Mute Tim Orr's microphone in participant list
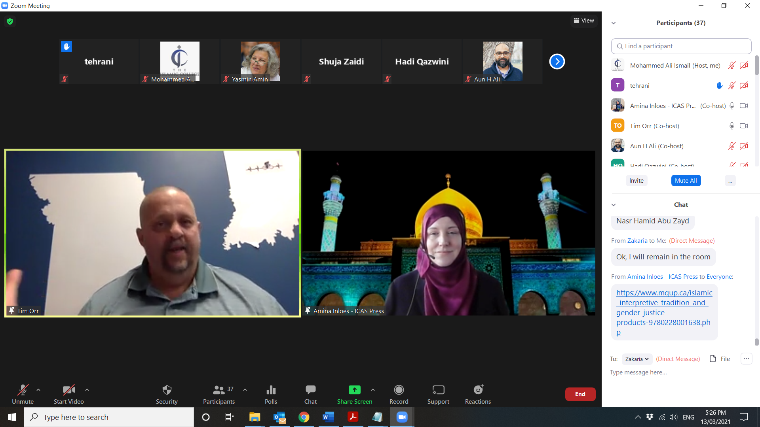 click(732, 126)
